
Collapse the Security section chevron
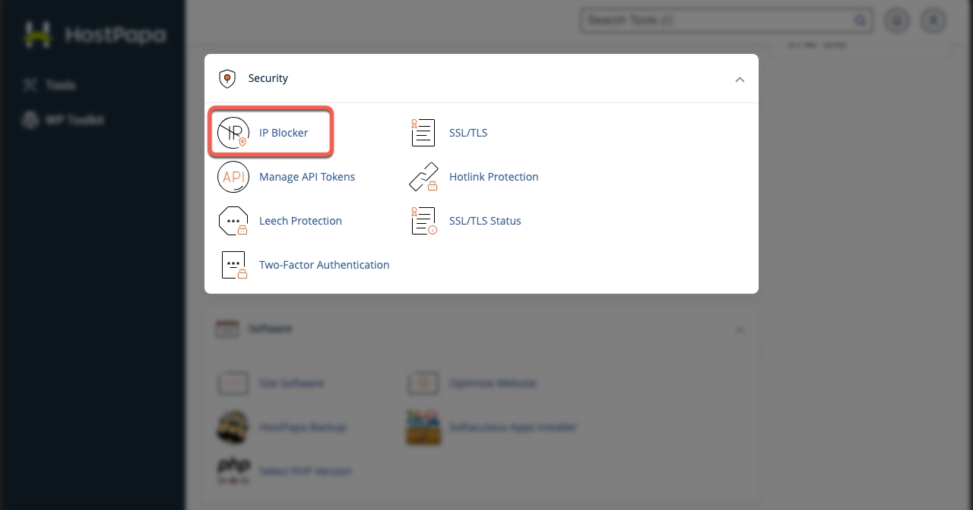[x=740, y=79]
